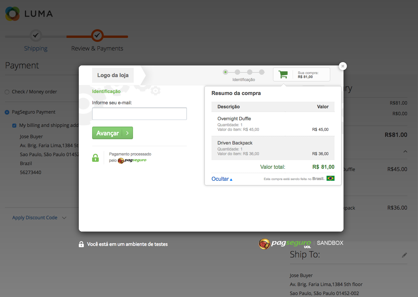Click the pencil edit icon beside Ship To
The image size is (418, 297).
[404, 255]
